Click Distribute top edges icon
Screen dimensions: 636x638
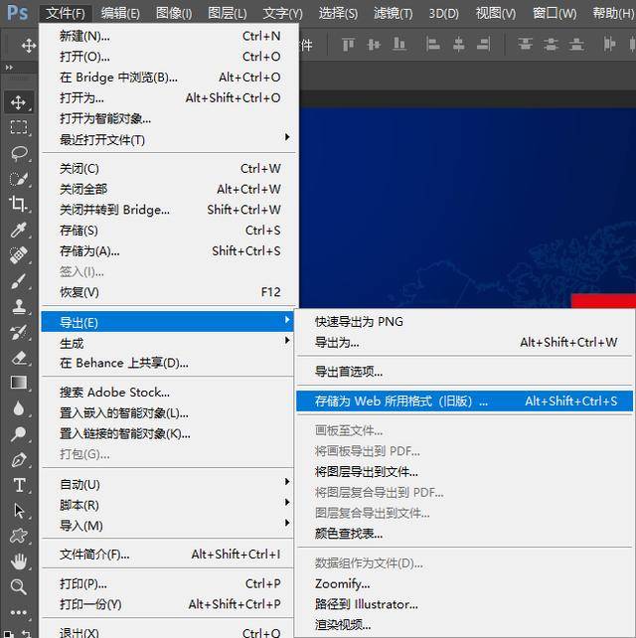[x=526, y=45]
